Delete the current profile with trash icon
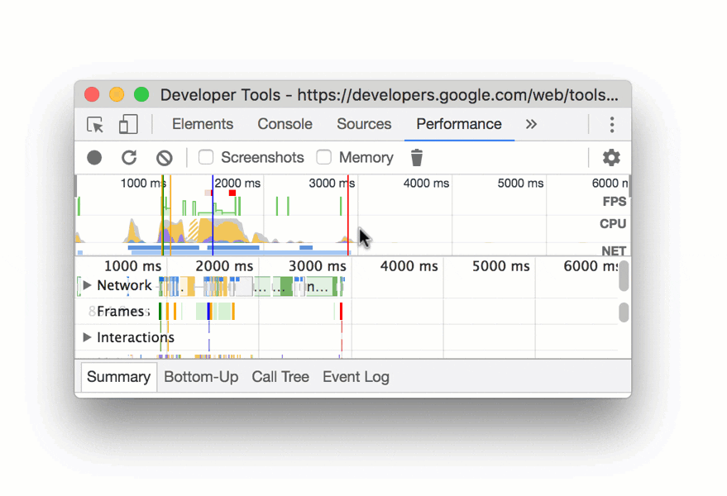 click(416, 157)
